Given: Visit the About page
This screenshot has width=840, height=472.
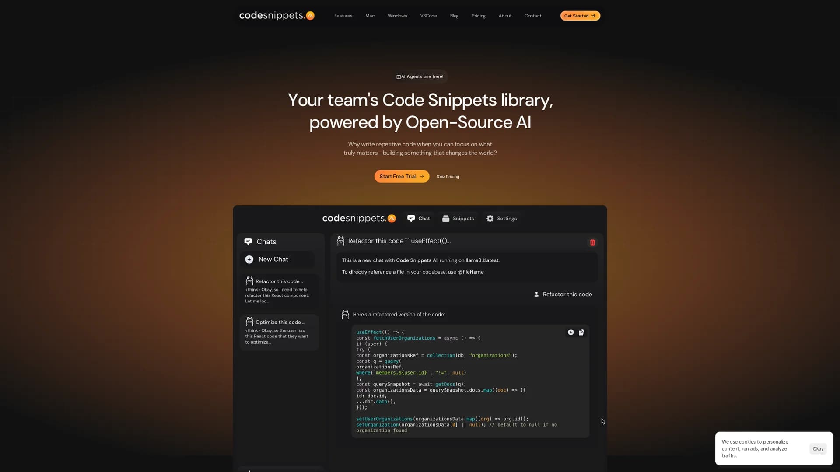Looking at the screenshot, I should coord(505,16).
